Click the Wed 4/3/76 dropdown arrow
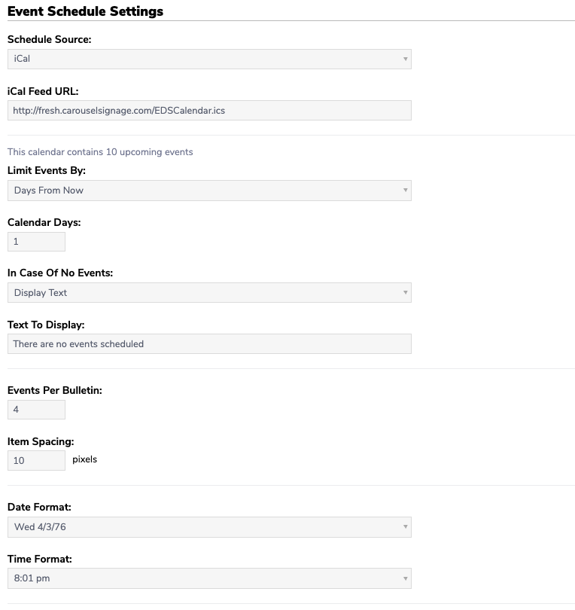Screen dimensions: 575x610 pyautogui.click(x=405, y=526)
